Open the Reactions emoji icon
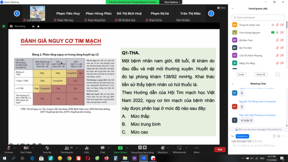 [x=162, y=148]
